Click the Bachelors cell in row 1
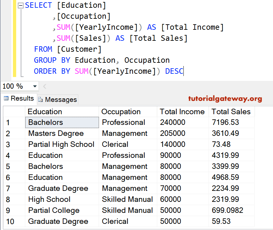273x230 pixels. point(61,123)
